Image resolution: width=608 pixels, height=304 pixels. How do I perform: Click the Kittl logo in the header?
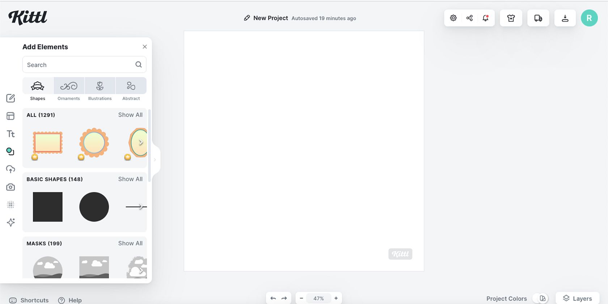pyautogui.click(x=28, y=17)
